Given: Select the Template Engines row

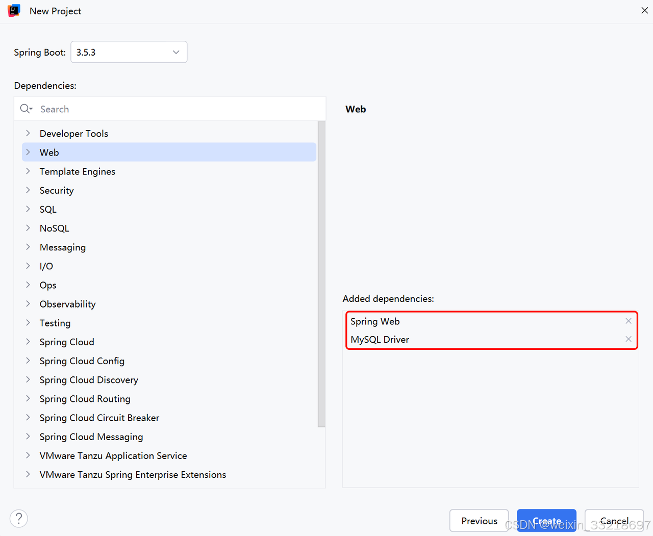Looking at the screenshot, I should pyautogui.click(x=169, y=171).
